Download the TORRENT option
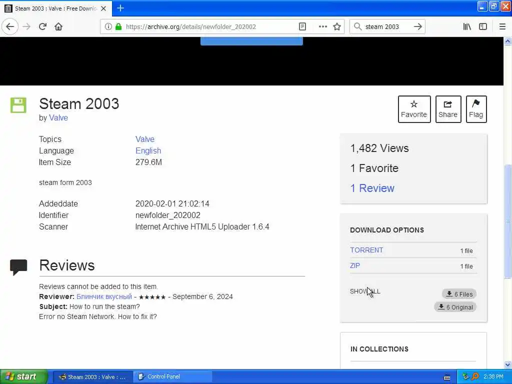This screenshot has height=384, width=512. coord(366,250)
